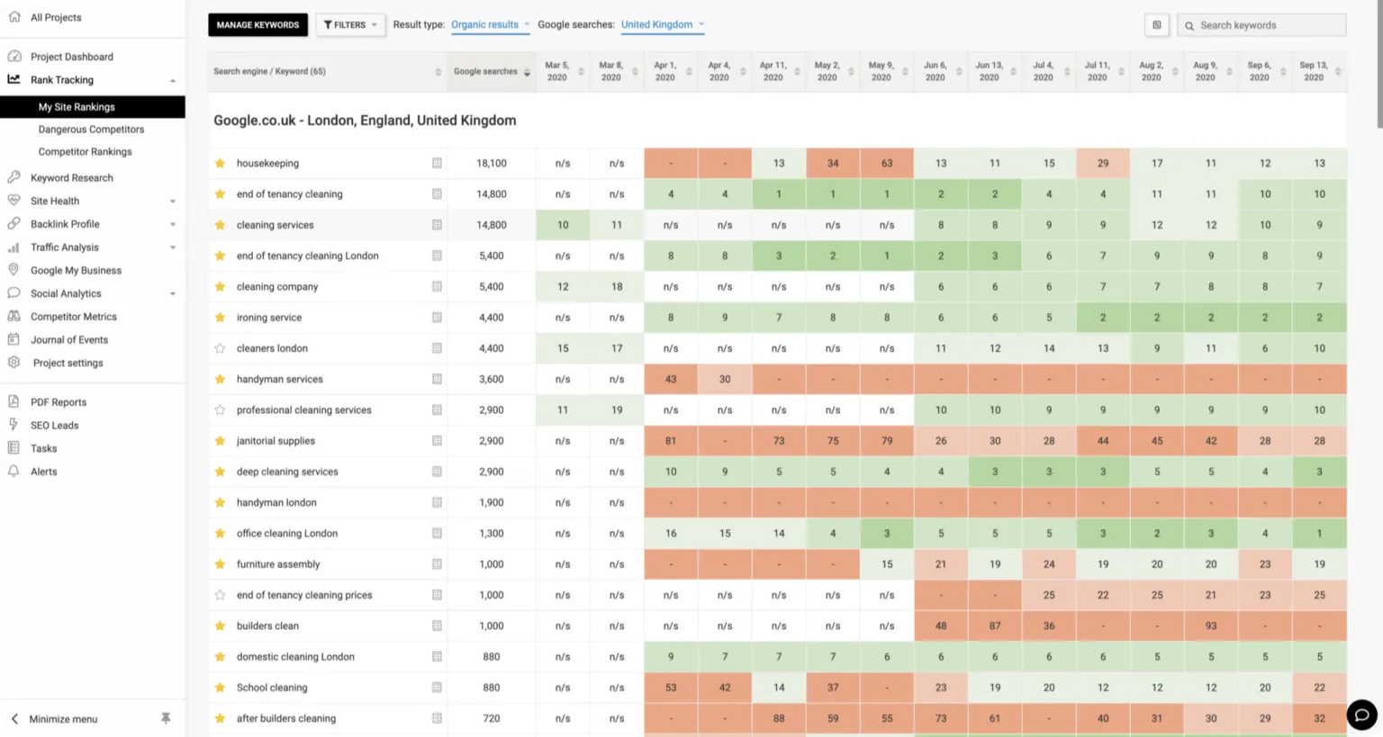Expand the Backlink Profile menu section
This screenshot has width=1383, height=737.
[172, 224]
